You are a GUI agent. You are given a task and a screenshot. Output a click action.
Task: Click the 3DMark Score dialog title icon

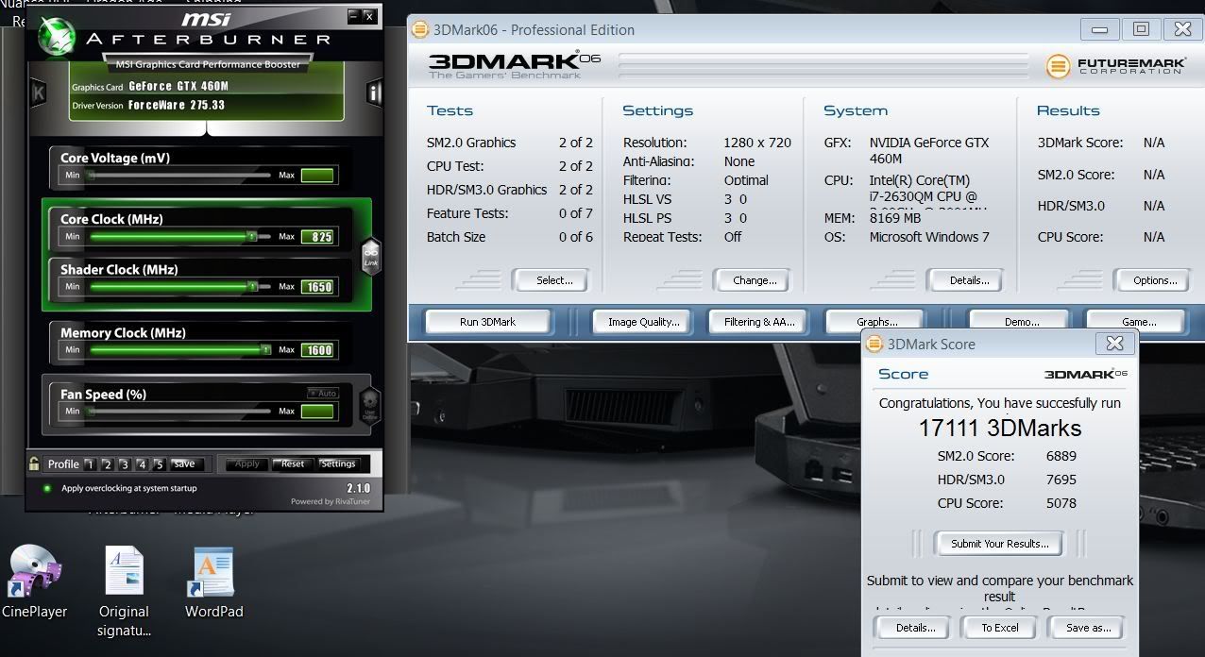coord(874,344)
